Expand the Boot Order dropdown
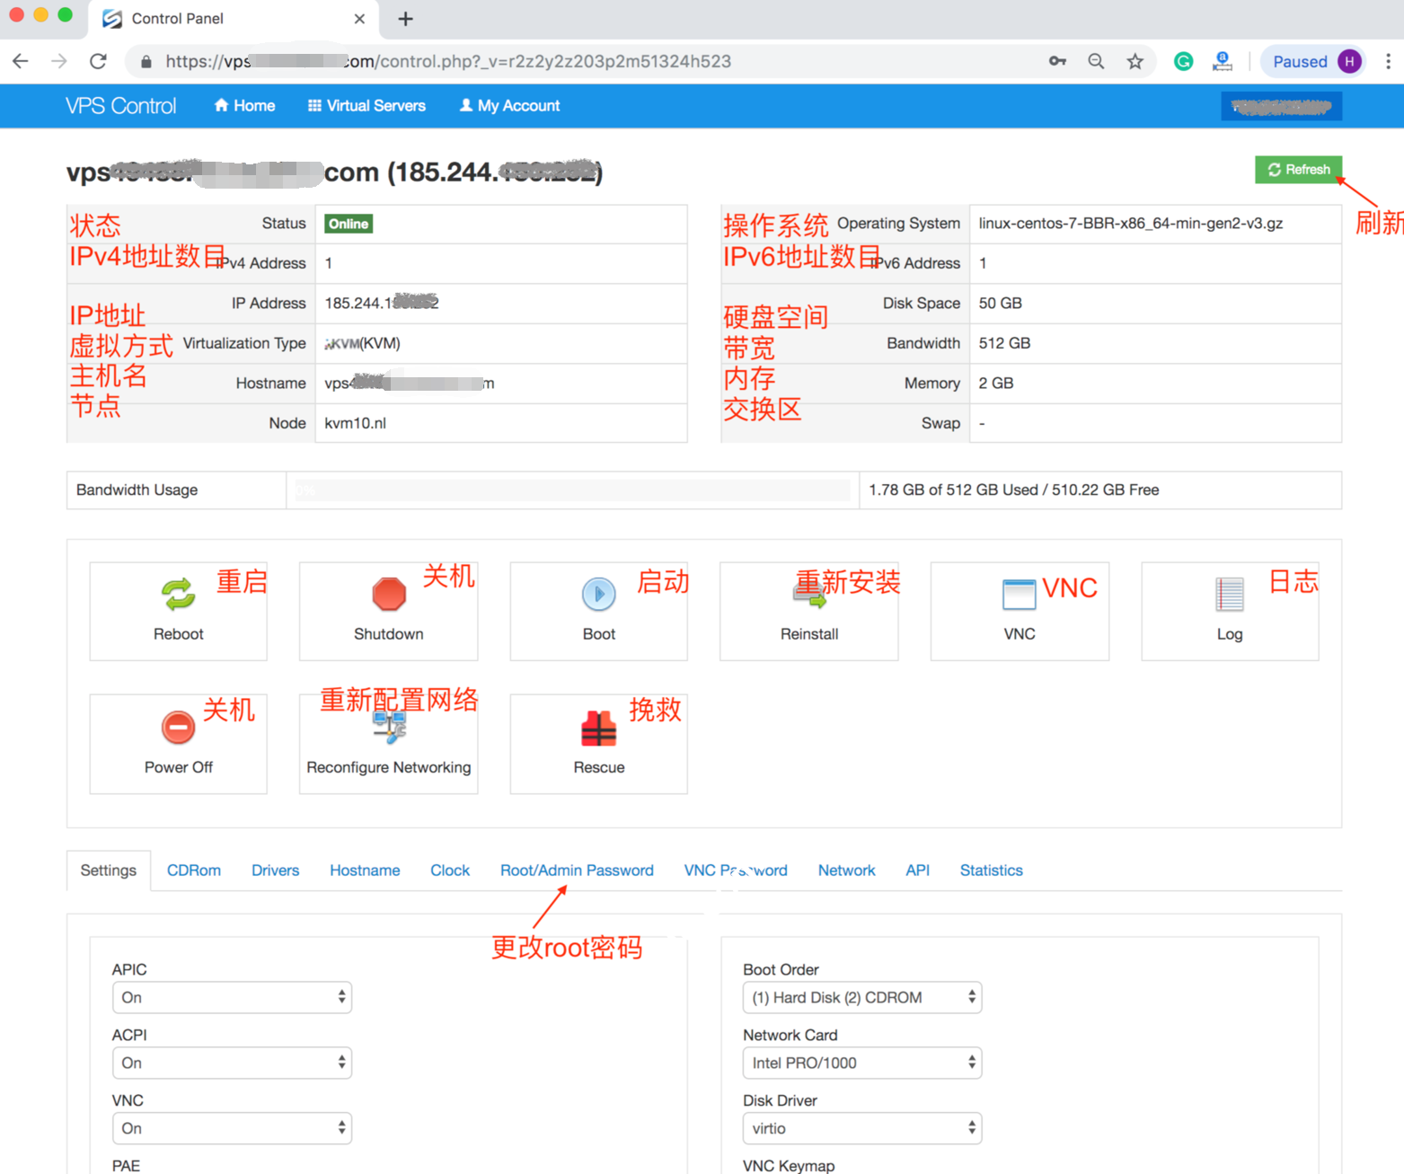 click(861, 997)
